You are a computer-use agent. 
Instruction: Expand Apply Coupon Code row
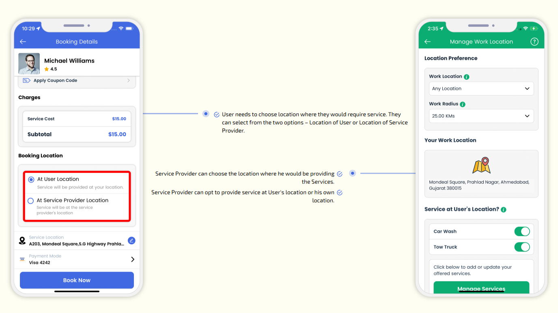tap(77, 80)
